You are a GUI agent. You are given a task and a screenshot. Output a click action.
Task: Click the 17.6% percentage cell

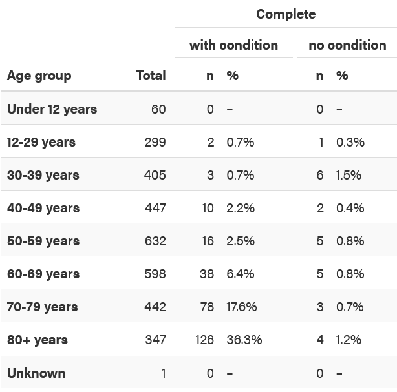click(x=242, y=307)
